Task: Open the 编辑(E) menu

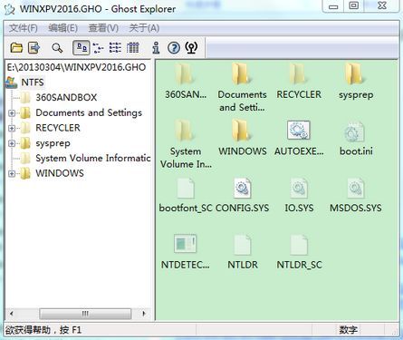Action: pos(62,28)
